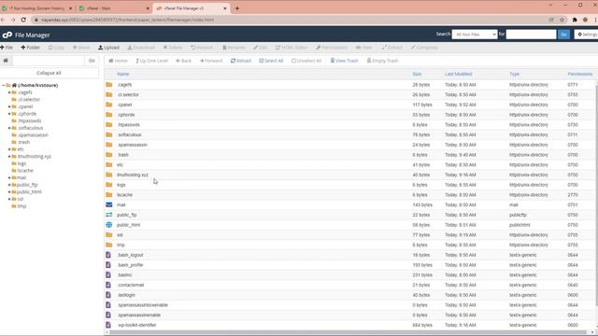This screenshot has width=598, height=336.
Task: Expand the mail tree node
Action: click(9, 177)
